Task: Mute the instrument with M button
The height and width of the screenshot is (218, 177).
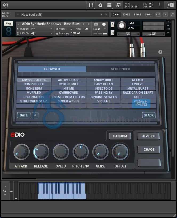Action: [112, 33]
